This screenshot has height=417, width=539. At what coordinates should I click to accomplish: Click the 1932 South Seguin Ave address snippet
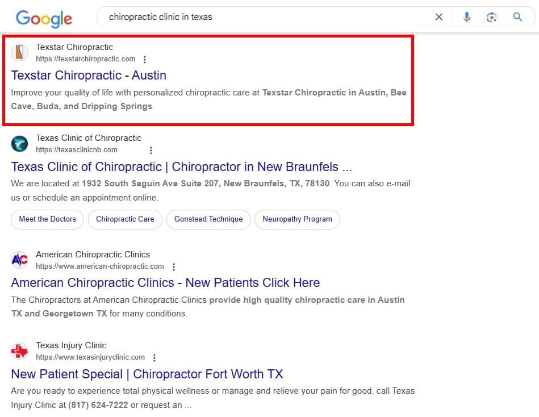tap(206, 184)
